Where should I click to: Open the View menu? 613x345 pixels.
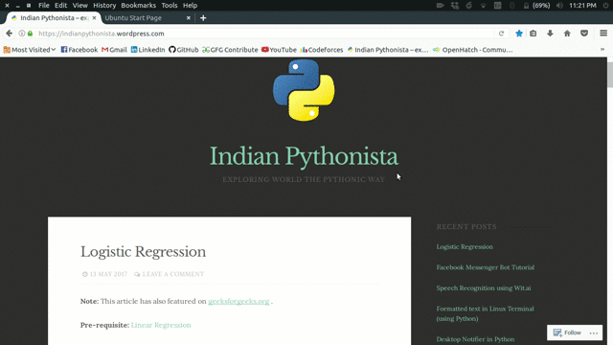79,6
